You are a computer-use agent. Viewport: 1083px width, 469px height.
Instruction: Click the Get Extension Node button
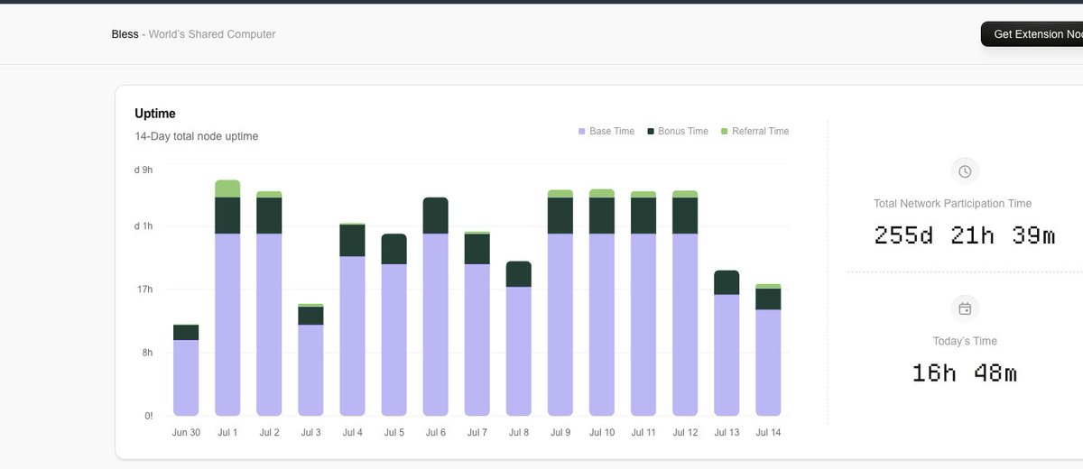(x=1032, y=34)
